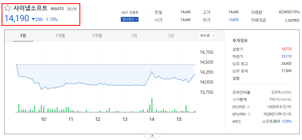Click the 상한가 value 18,770
The height and width of the screenshot is (140, 302).
click(x=286, y=49)
